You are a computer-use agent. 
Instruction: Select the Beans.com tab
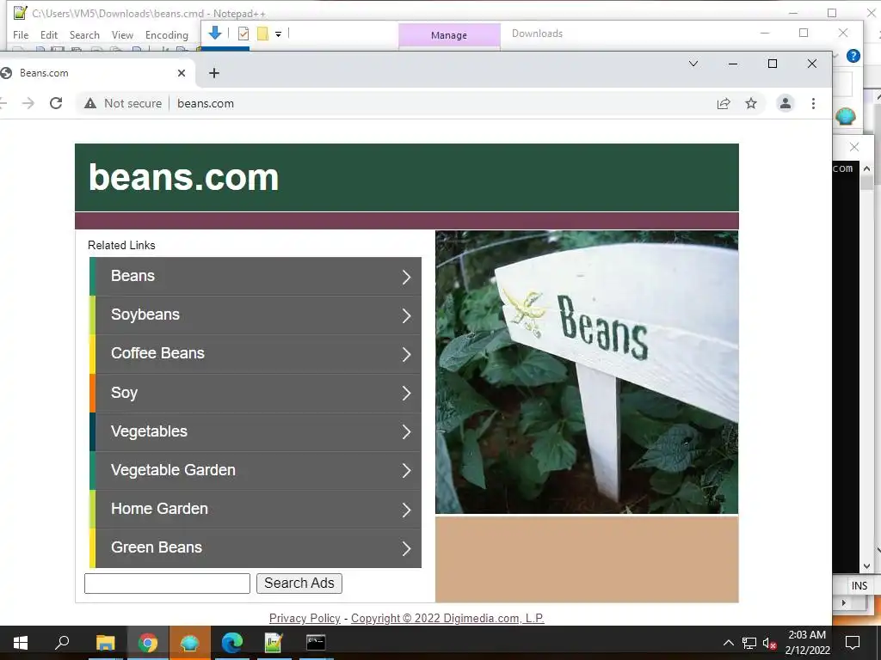tap(96, 73)
